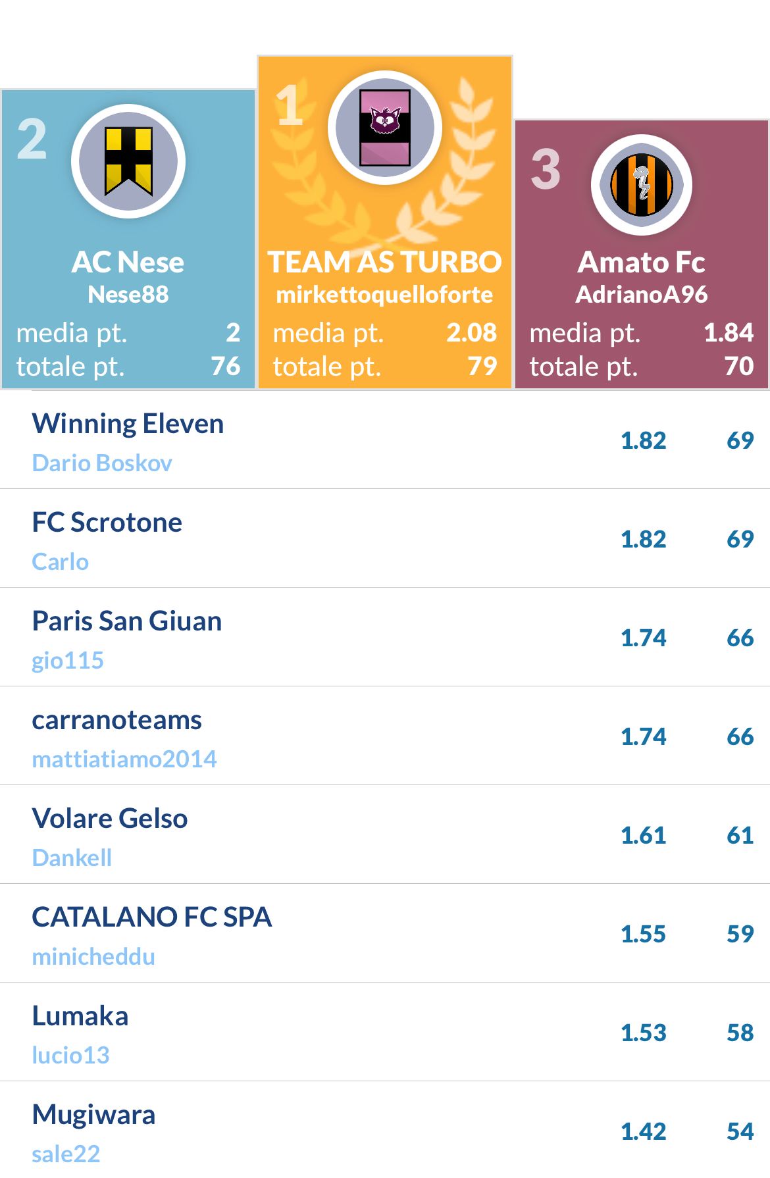
Task: Open AdrianoA96 manager profile
Action: click(x=642, y=294)
